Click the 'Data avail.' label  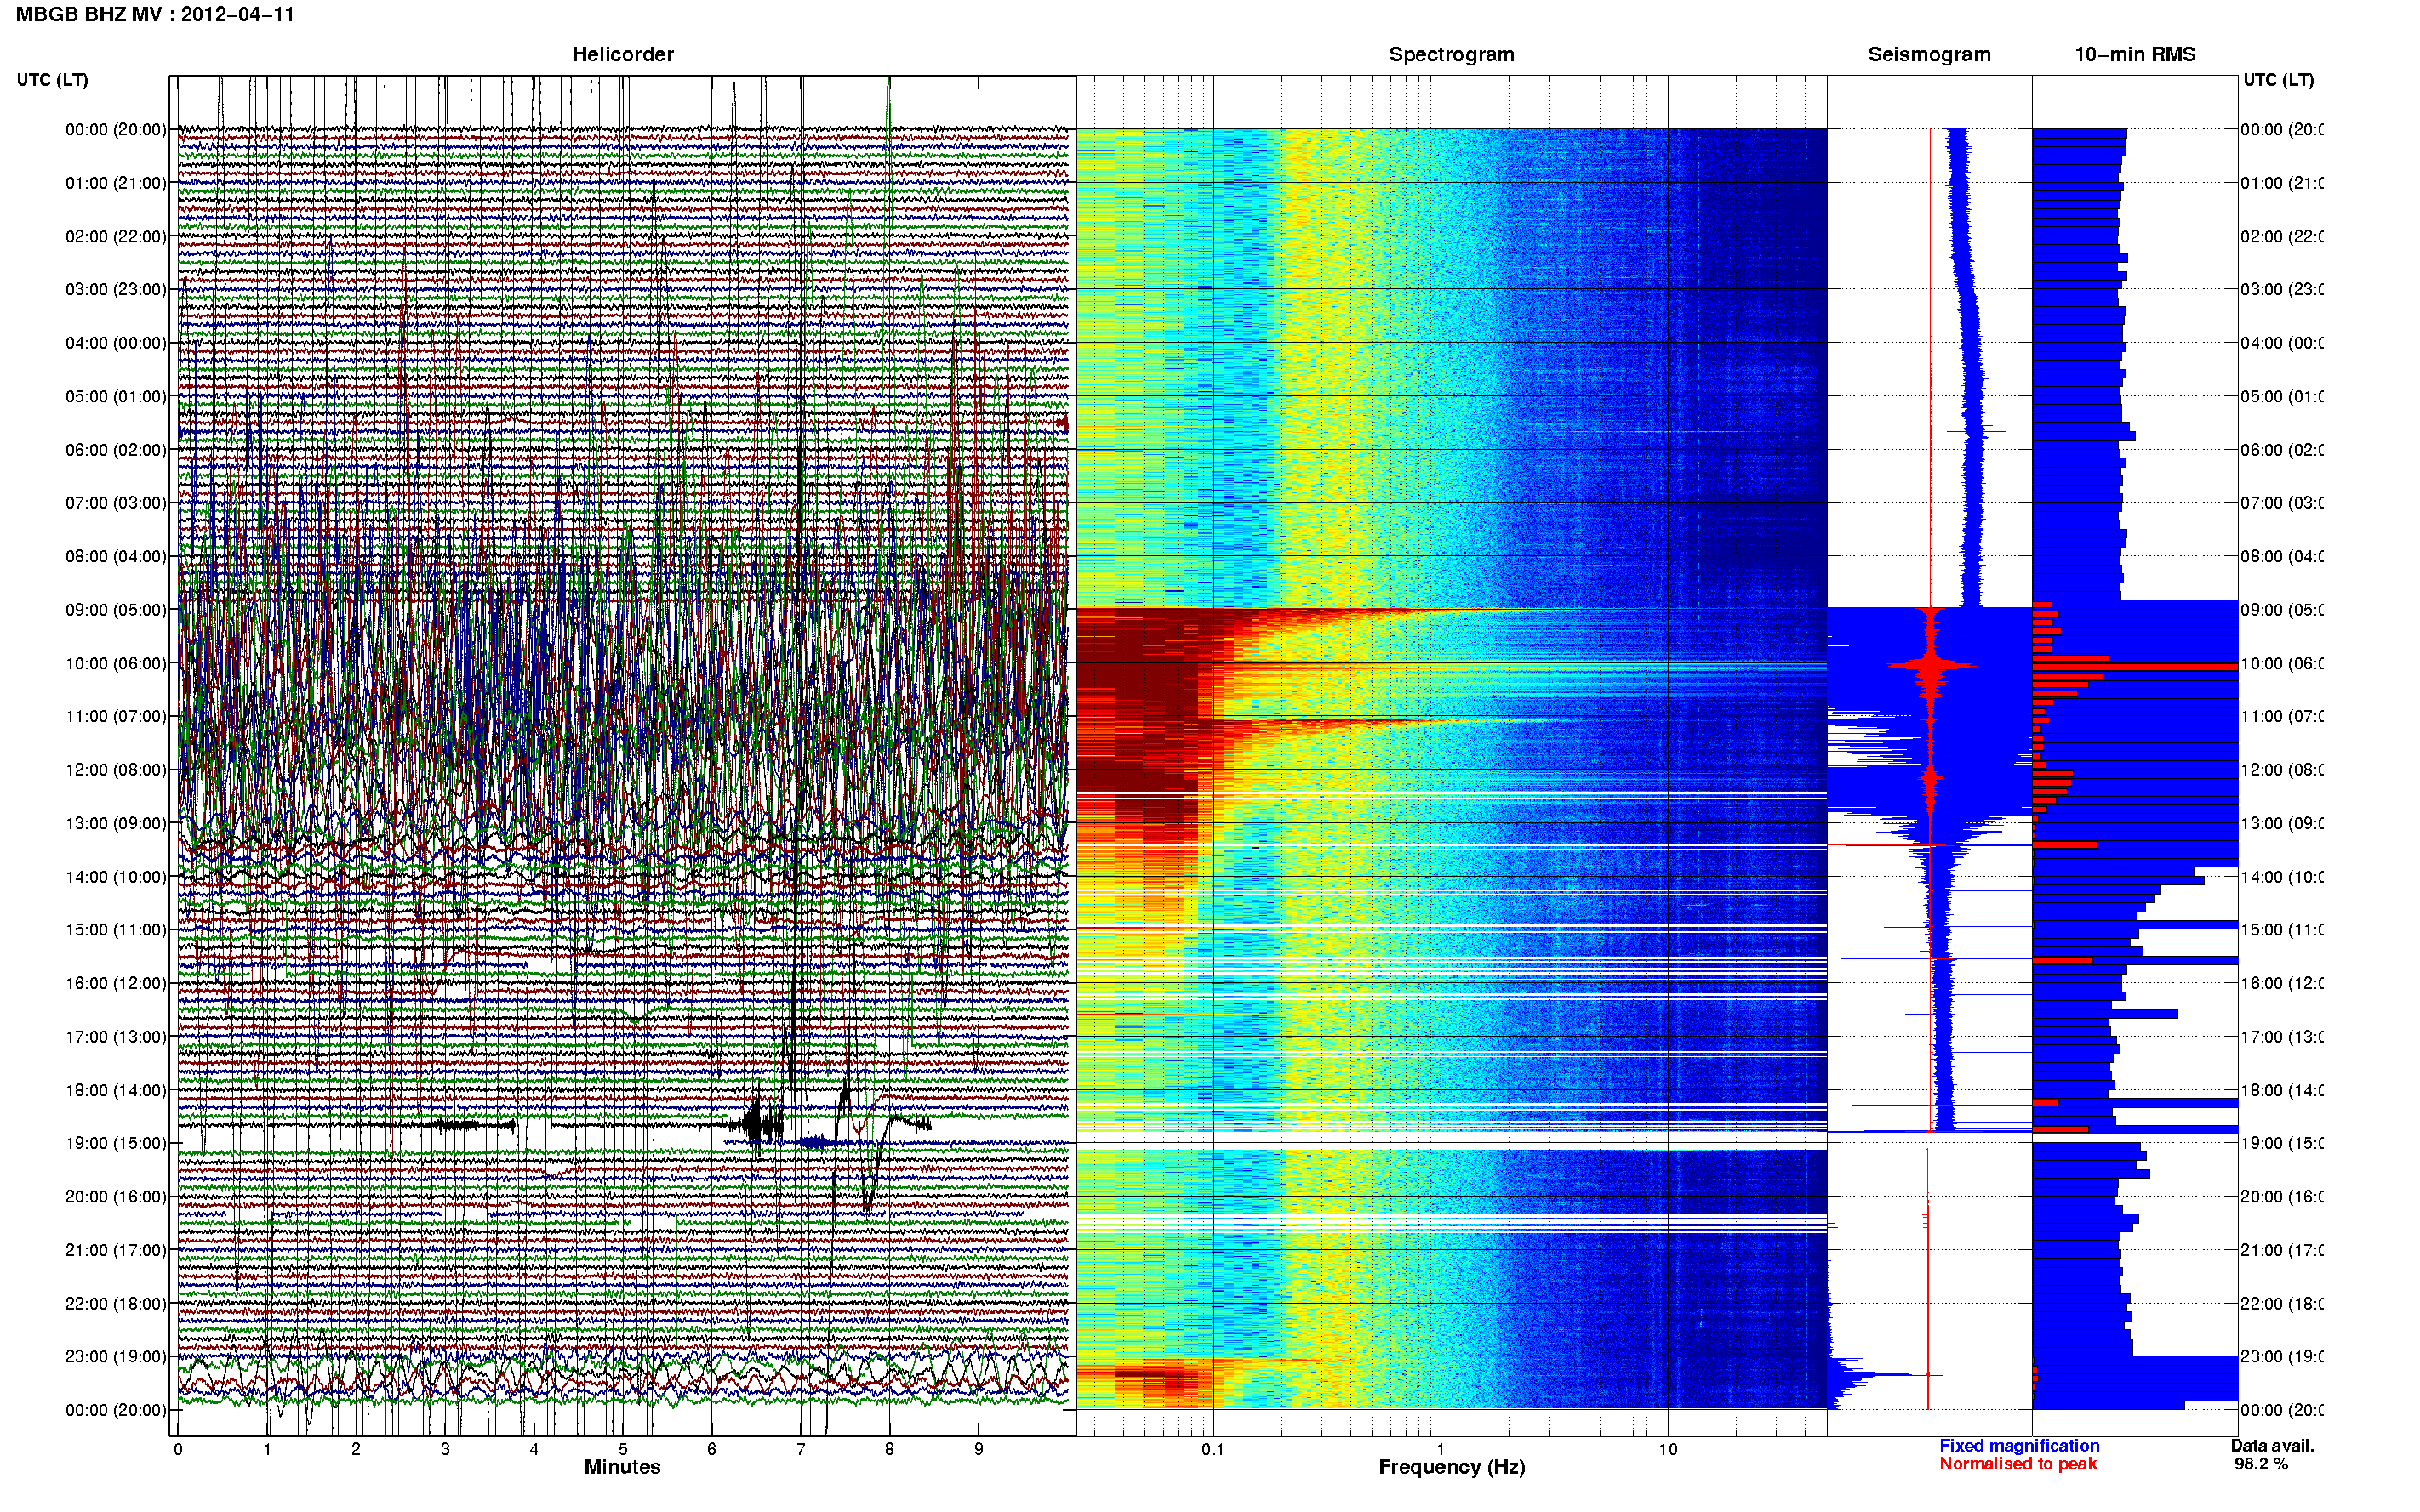pyautogui.click(x=2272, y=1446)
